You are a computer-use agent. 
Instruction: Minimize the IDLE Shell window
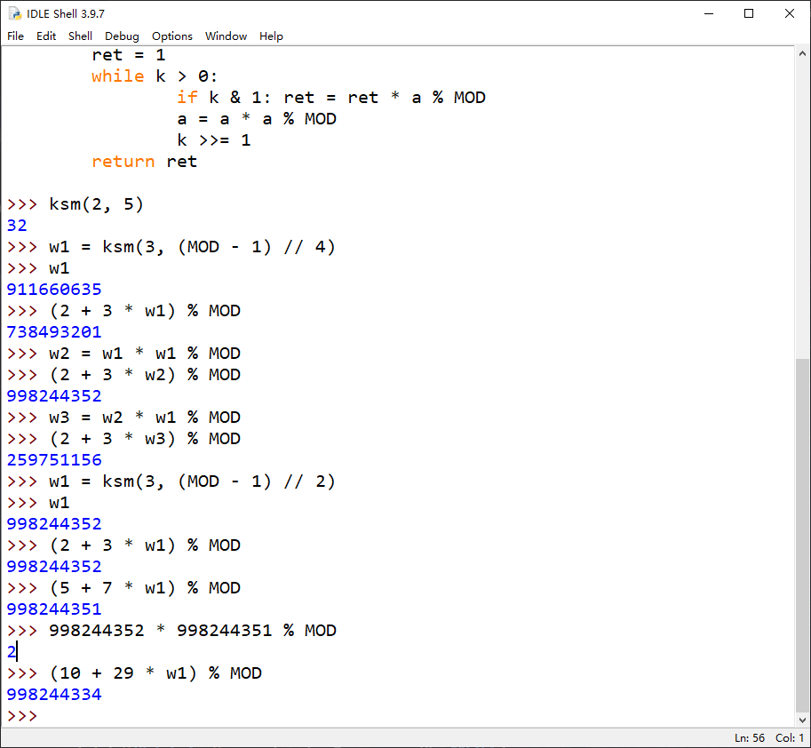pyautogui.click(x=709, y=13)
